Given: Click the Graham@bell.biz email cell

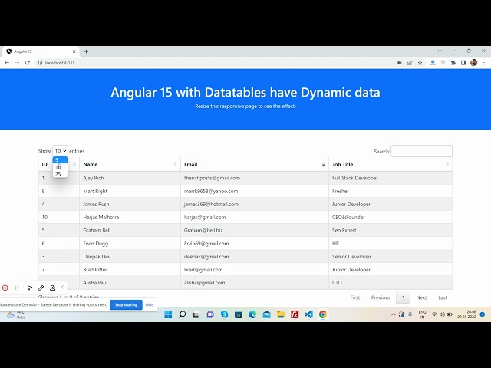Looking at the screenshot, I should coord(255,230).
